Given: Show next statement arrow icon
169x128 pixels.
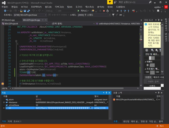Looking at the screenshot, I should (x=117, y=11).
